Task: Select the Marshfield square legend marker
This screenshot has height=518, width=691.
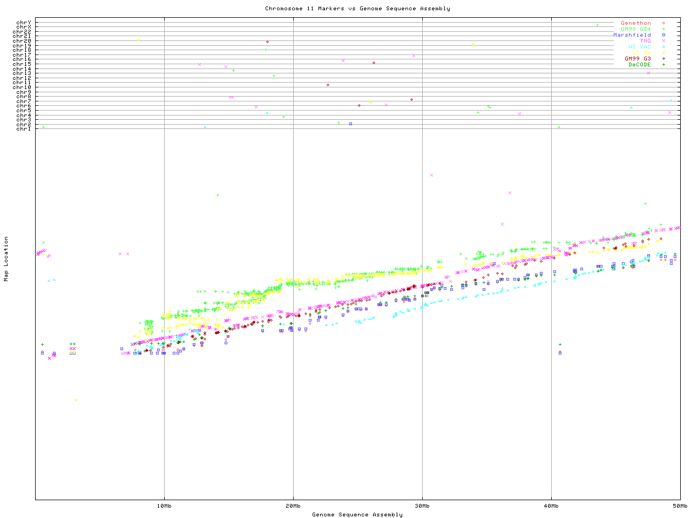Action: click(663, 35)
